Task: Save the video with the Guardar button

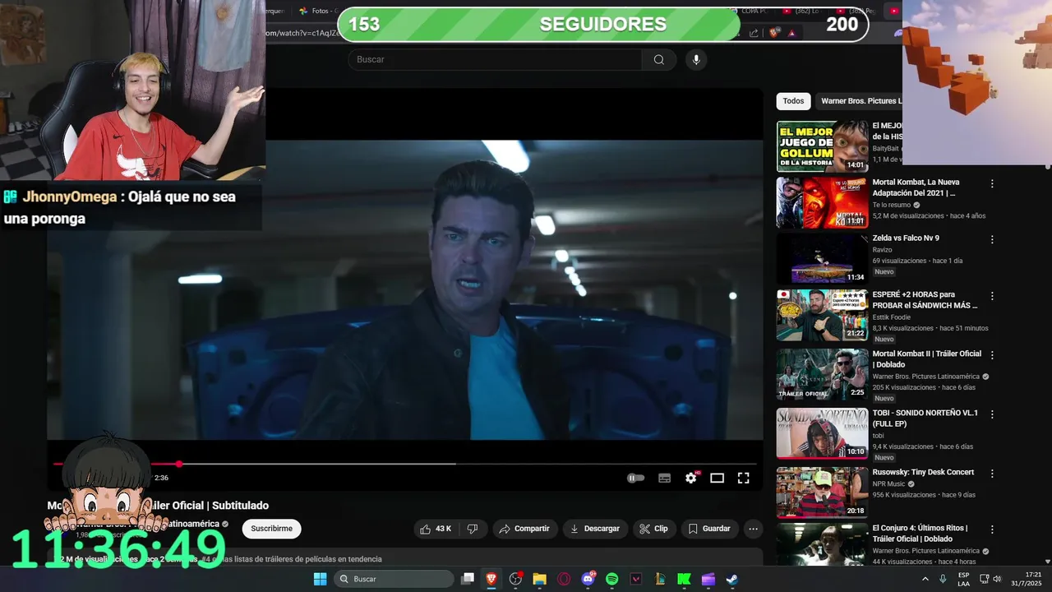Action: pyautogui.click(x=709, y=529)
